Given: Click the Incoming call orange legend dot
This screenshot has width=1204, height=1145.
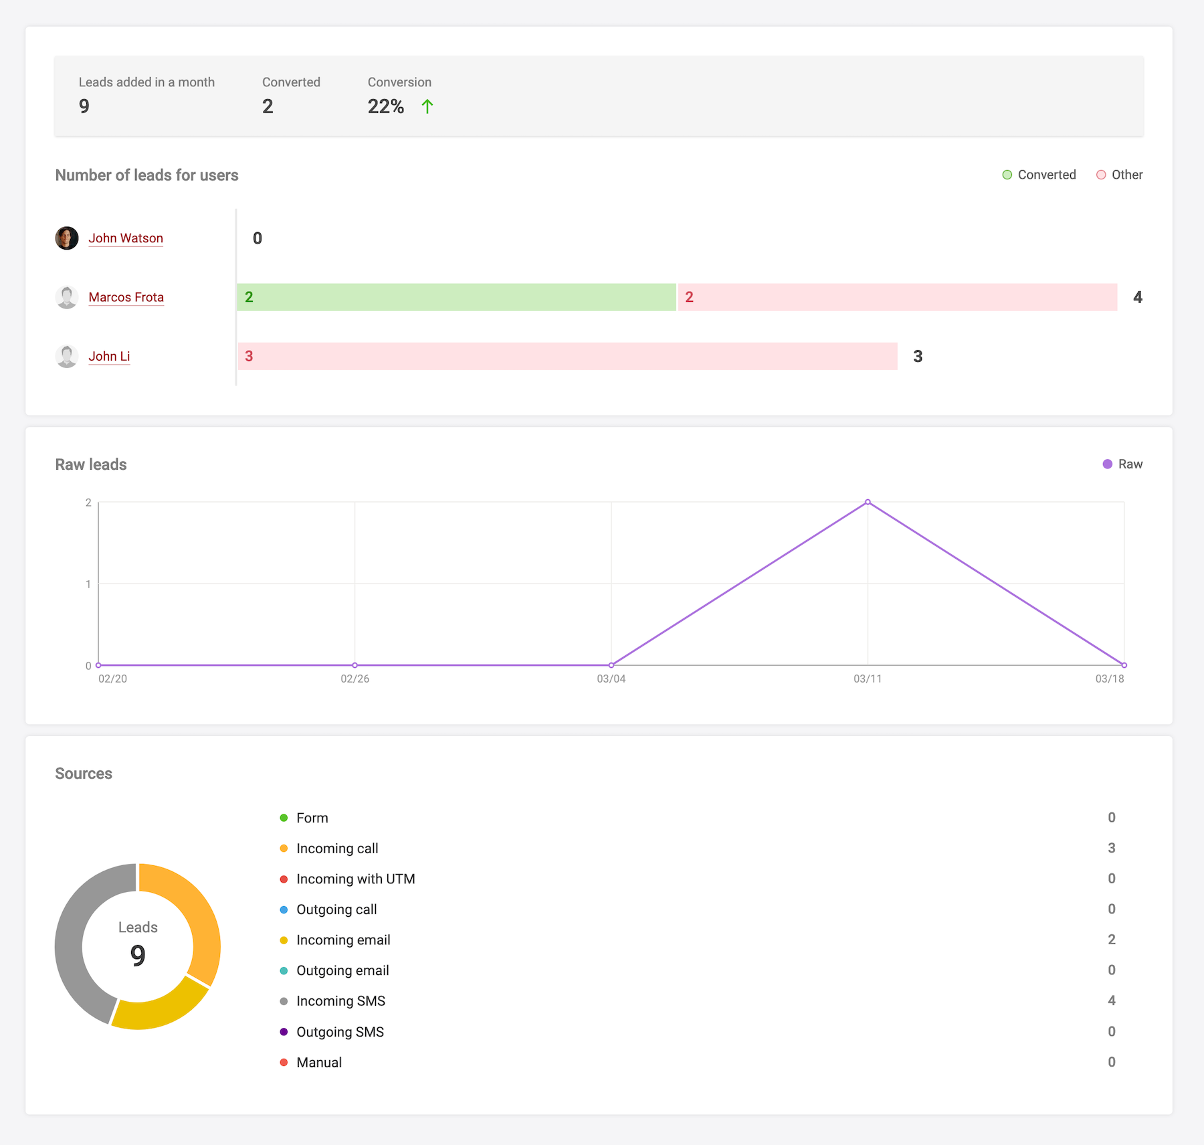Looking at the screenshot, I should pos(284,849).
